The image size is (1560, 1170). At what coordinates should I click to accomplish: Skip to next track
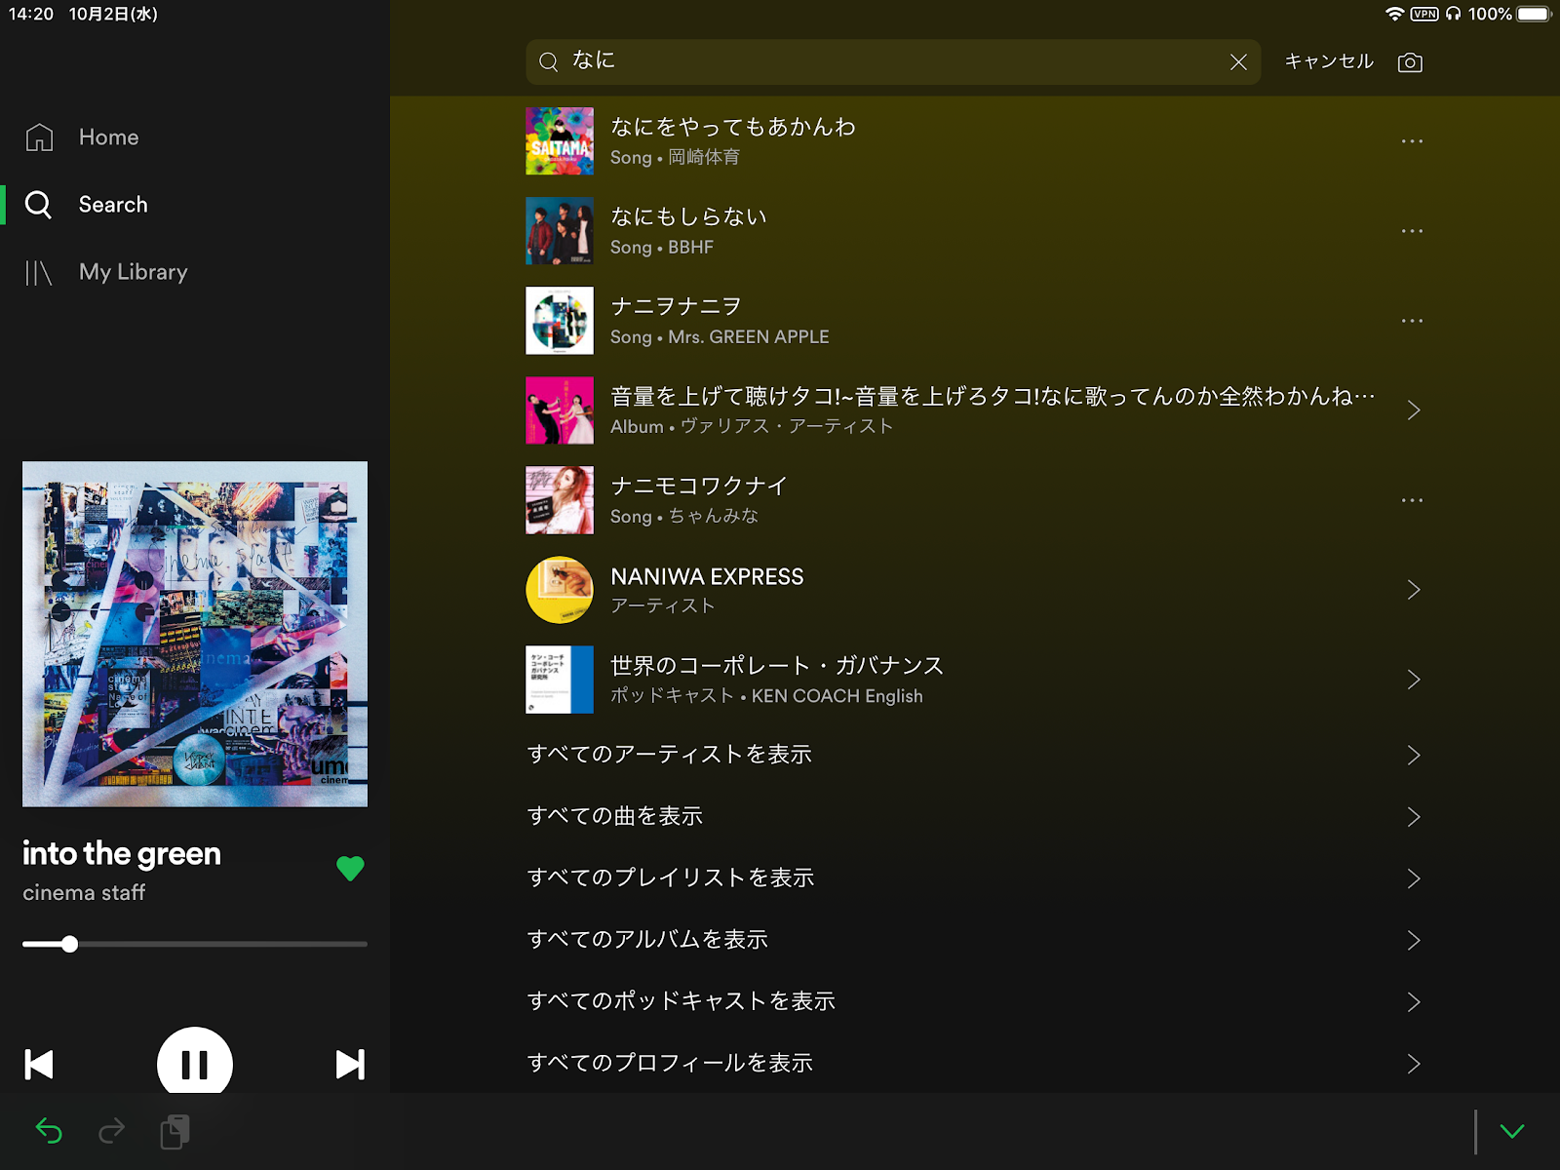click(350, 1064)
